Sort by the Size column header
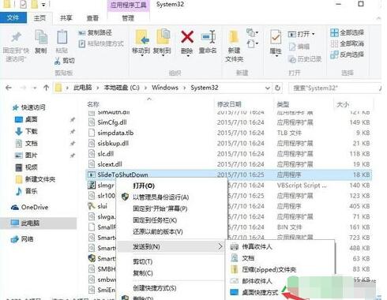Viewport: 387px width, 300px height. pyautogui.click(x=343, y=104)
